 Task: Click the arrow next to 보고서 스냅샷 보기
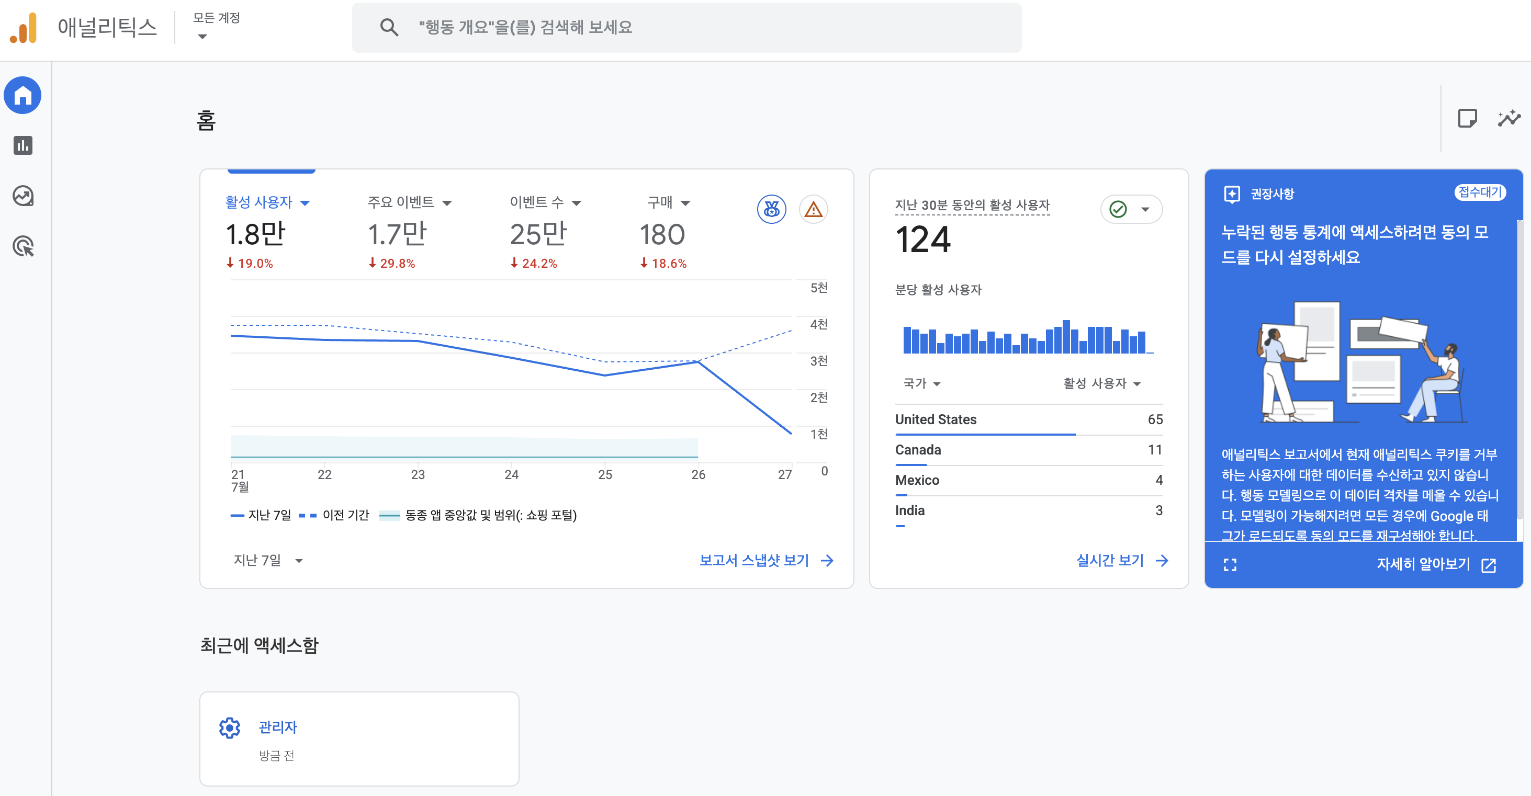[x=827, y=560]
